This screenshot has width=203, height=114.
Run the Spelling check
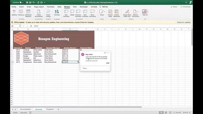[x=14, y=13]
